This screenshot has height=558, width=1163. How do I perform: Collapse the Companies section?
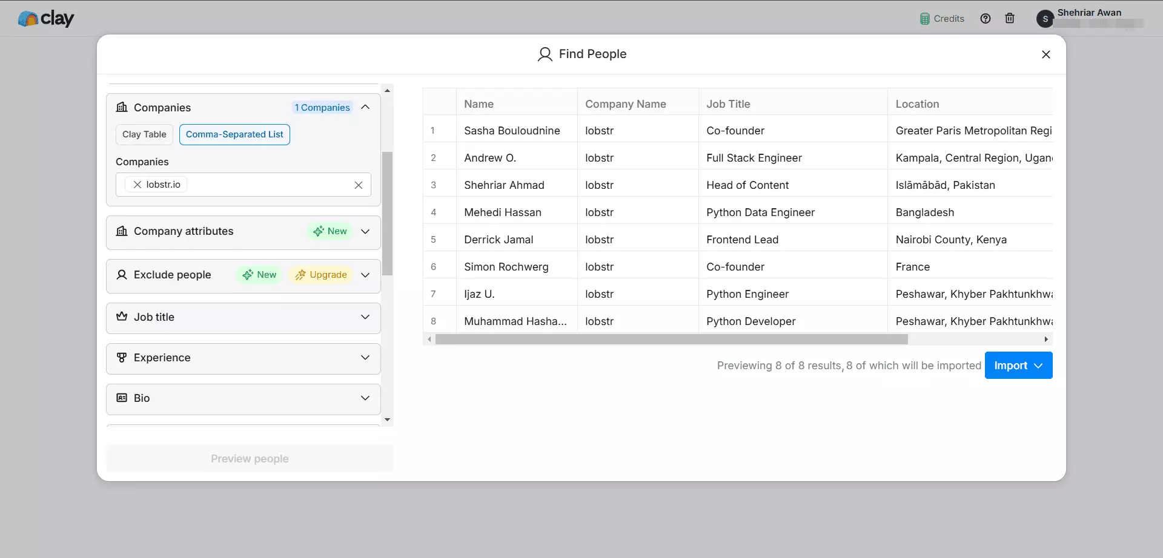point(365,107)
